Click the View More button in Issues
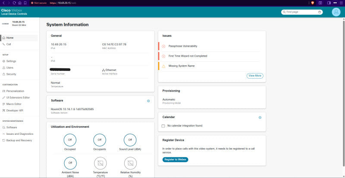Viewport: 345px width, 178px height. point(255,76)
